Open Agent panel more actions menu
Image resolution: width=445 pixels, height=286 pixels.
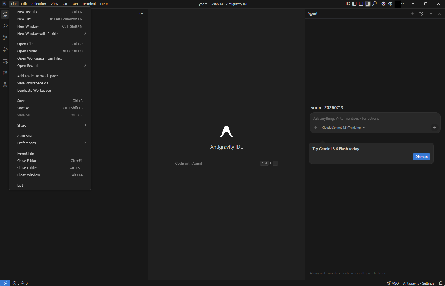(x=430, y=14)
